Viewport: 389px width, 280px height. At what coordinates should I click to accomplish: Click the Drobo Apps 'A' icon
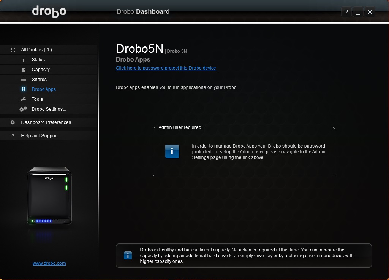tap(24, 89)
